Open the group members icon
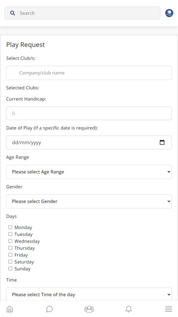 (x=89, y=309)
